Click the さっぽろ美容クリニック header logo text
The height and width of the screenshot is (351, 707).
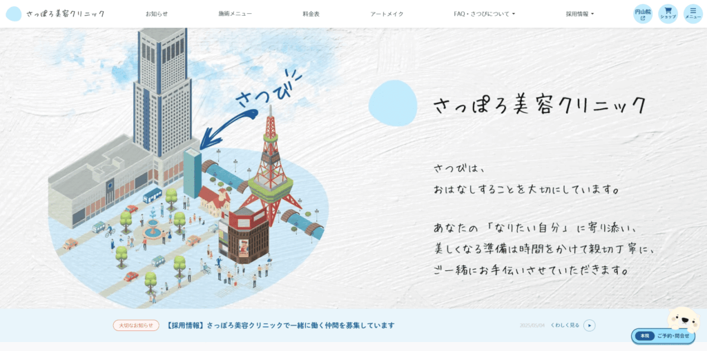66,14
